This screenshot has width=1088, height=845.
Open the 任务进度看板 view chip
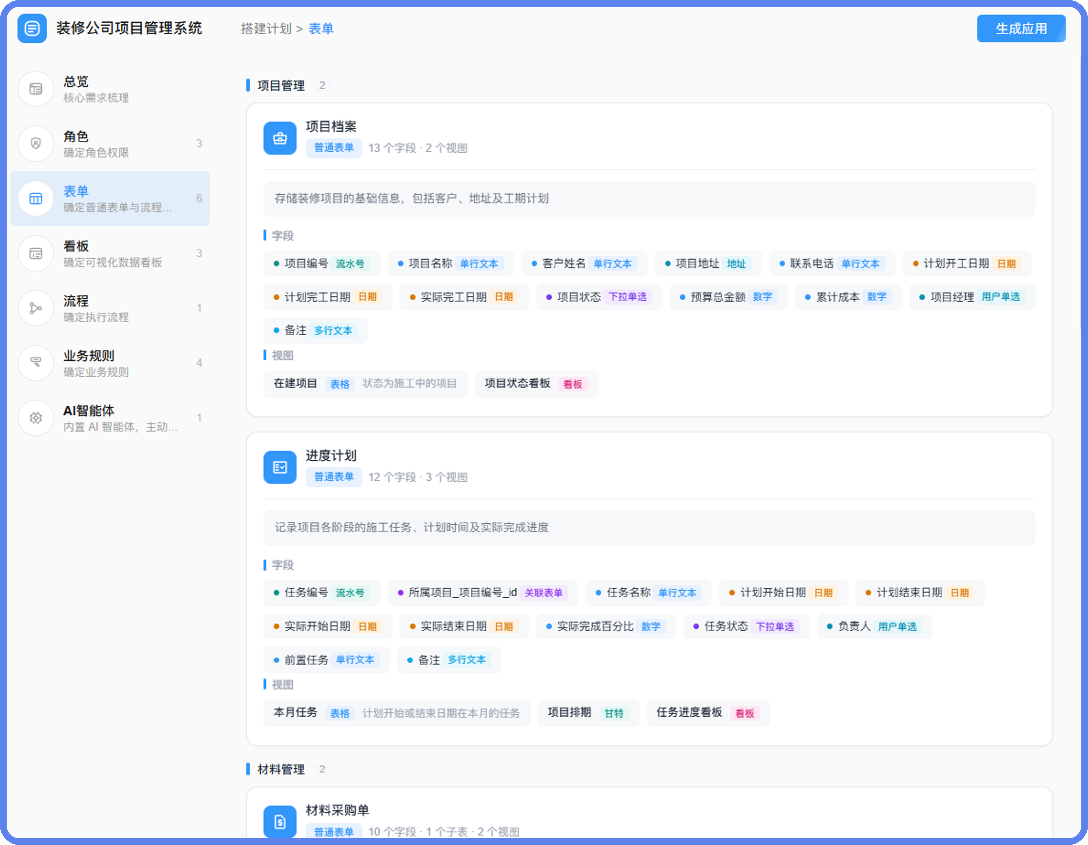click(x=708, y=713)
